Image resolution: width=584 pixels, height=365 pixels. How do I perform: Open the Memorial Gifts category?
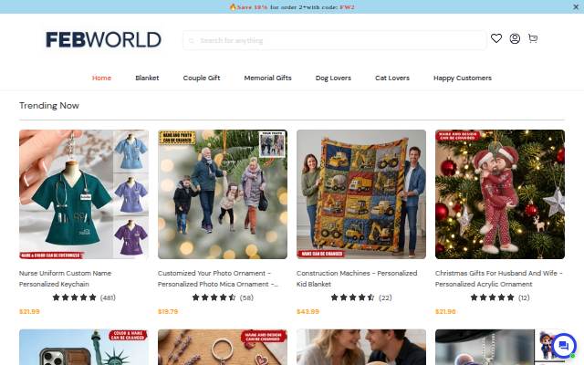(x=267, y=78)
